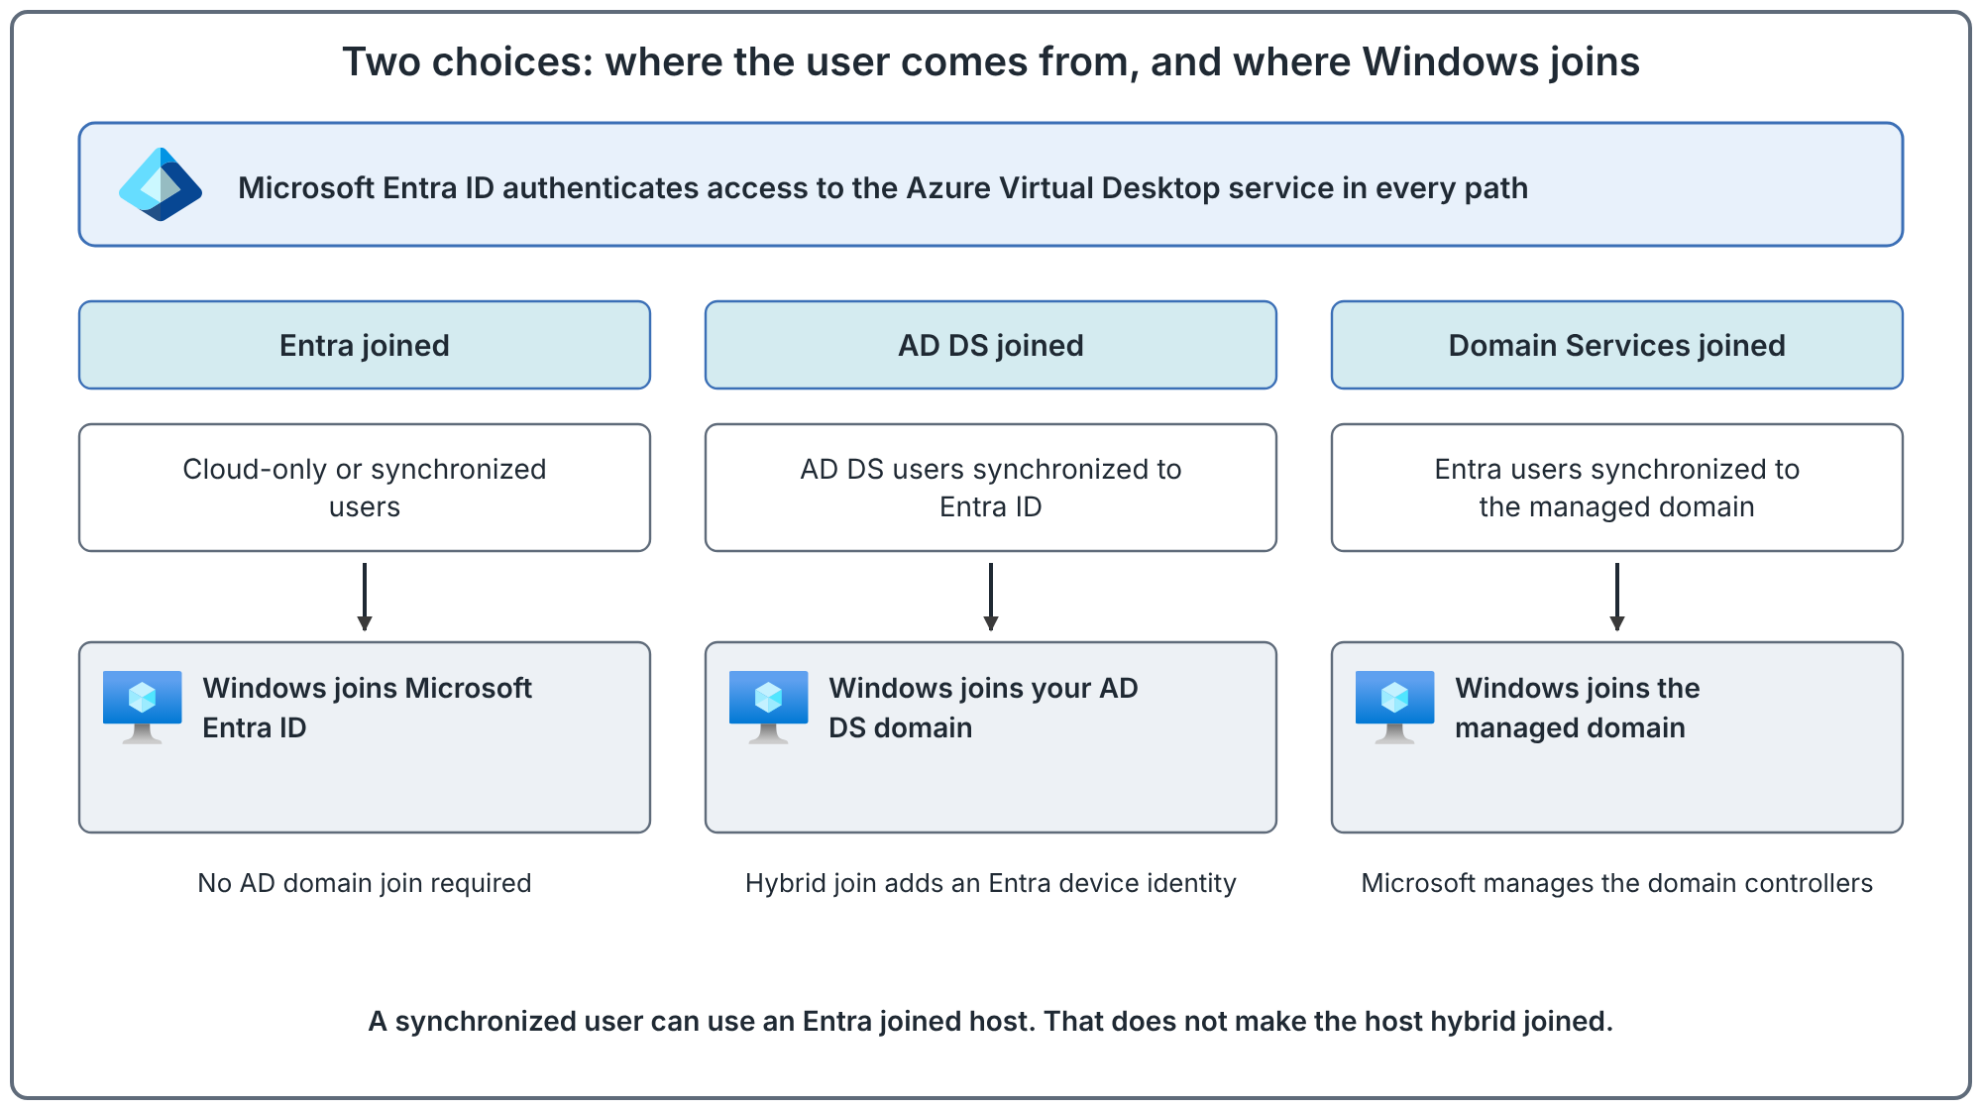Click the footer note about synchronized user and hybrid joined
Image resolution: width=1982 pixels, height=1110 pixels.
tap(991, 1021)
